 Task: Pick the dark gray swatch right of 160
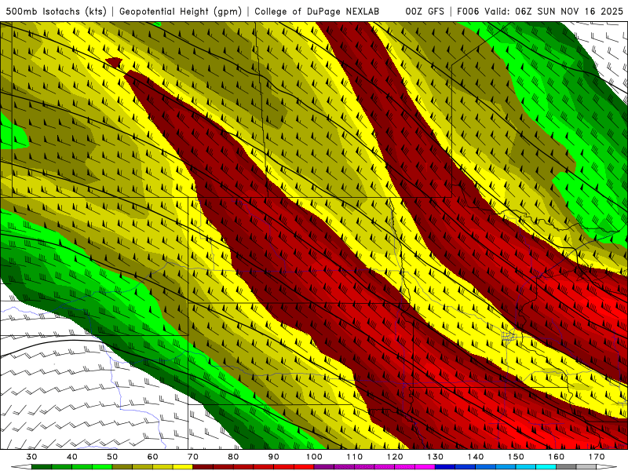click(566, 467)
